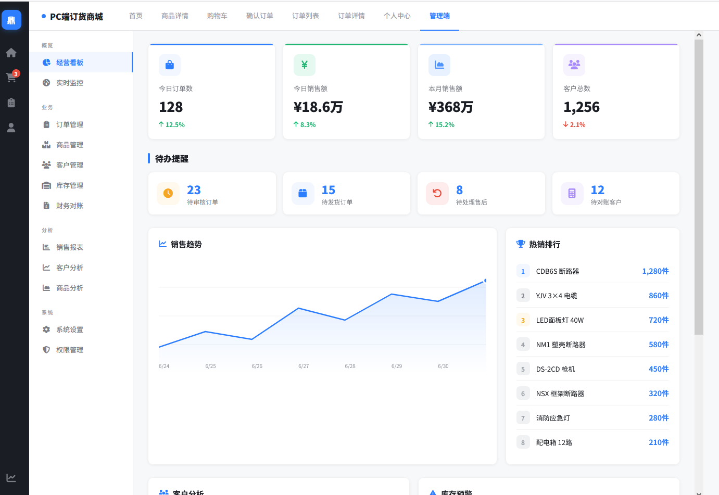Click the area chart icon on 本月销售额 card

point(439,65)
